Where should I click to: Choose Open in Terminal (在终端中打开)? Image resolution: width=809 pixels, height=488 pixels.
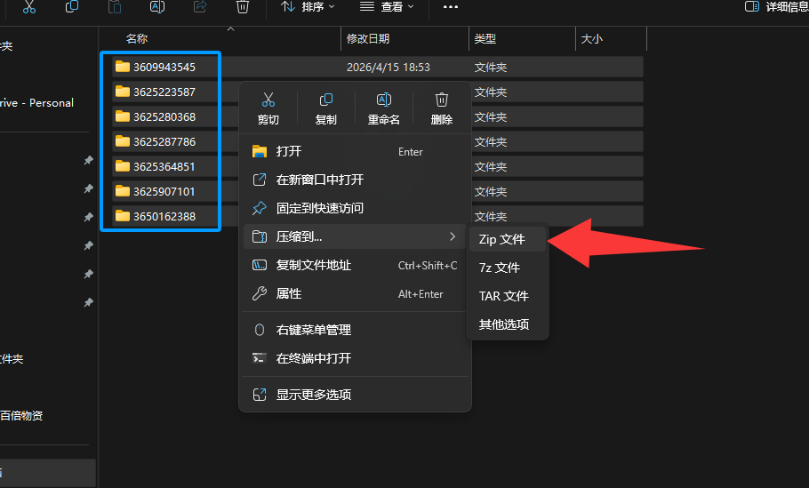[x=355, y=358]
